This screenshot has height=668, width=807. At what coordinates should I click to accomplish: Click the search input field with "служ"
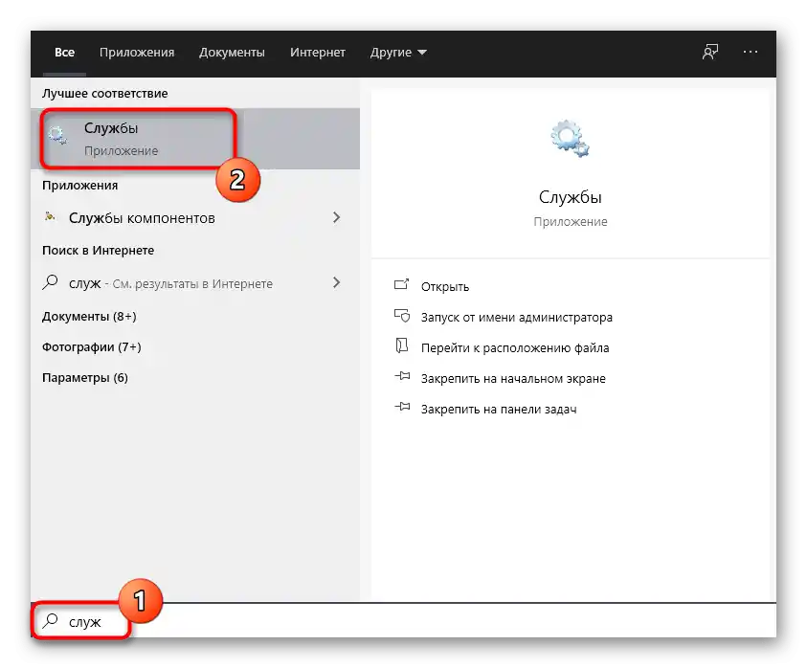pos(383,622)
